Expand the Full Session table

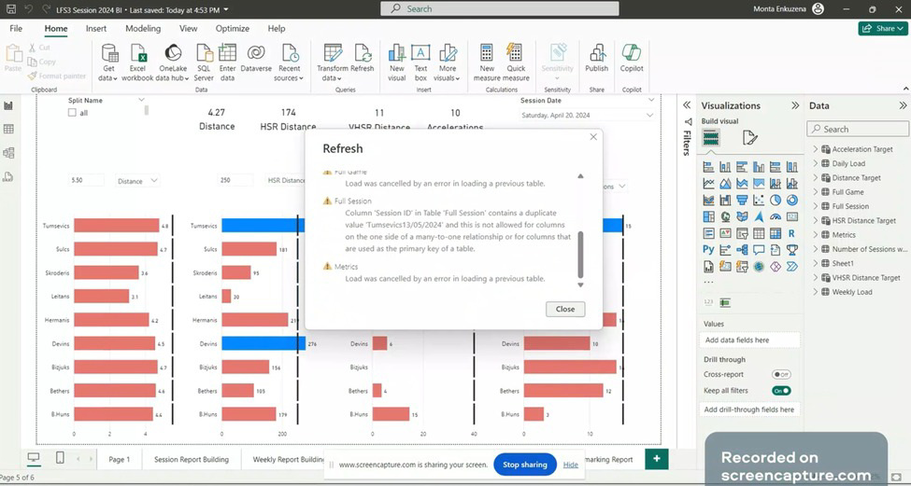click(815, 206)
